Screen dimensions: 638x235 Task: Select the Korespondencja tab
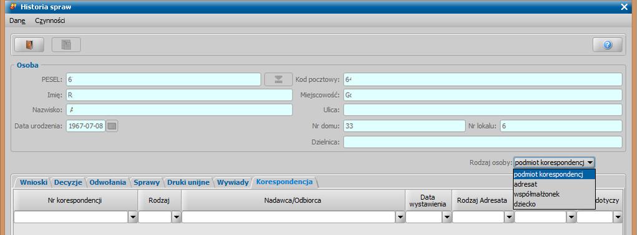click(x=284, y=182)
